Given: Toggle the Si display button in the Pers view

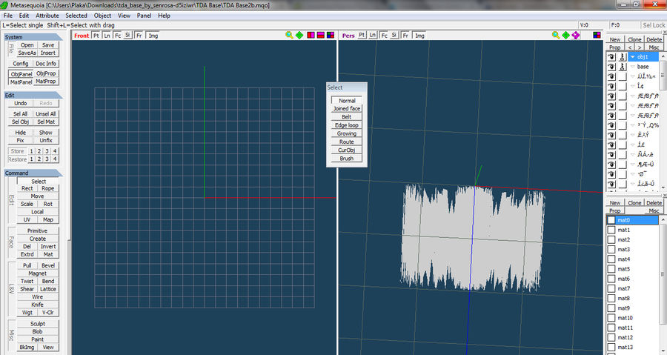Looking at the screenshot, I should [x=394, y=35].
